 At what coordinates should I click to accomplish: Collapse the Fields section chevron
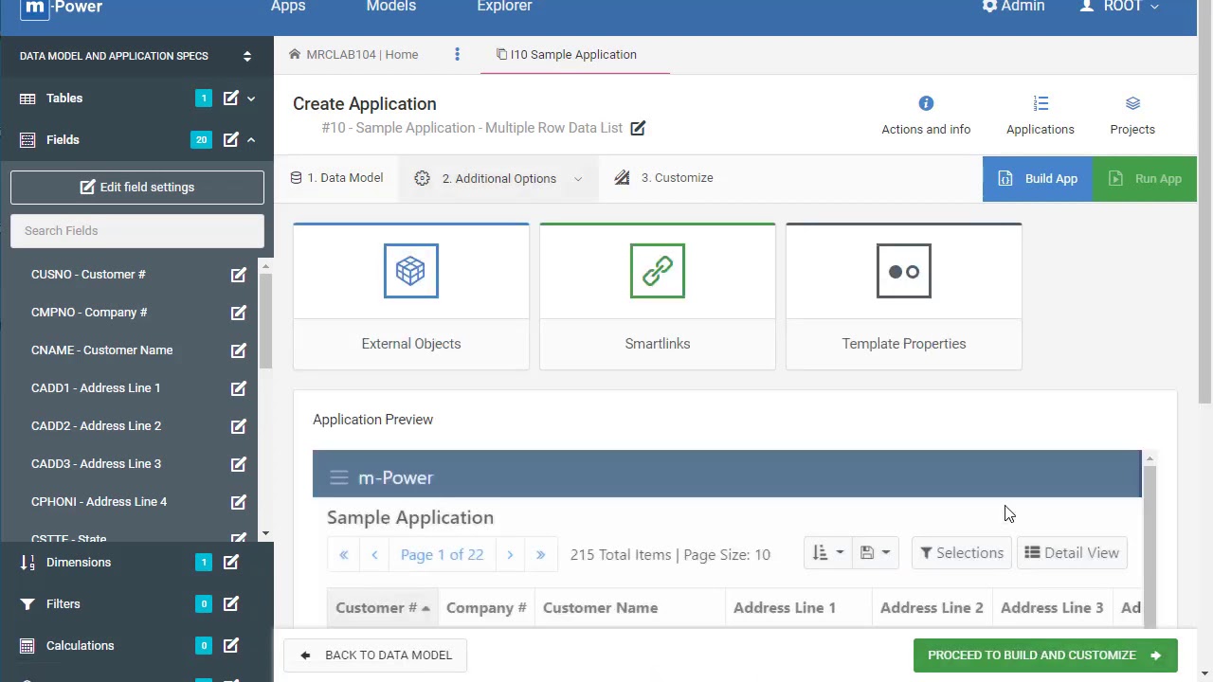pyautogui.click(x=251, y=140)
